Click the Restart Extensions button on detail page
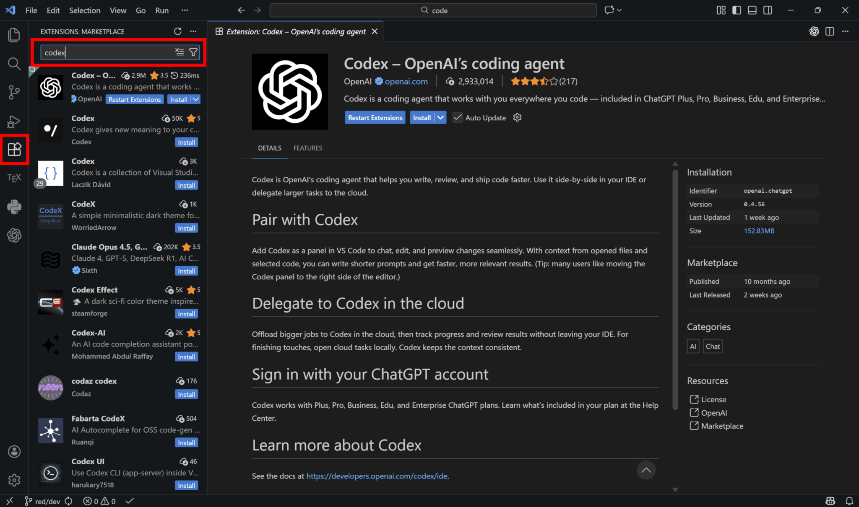The image size is (859, 507). (375, 118)
